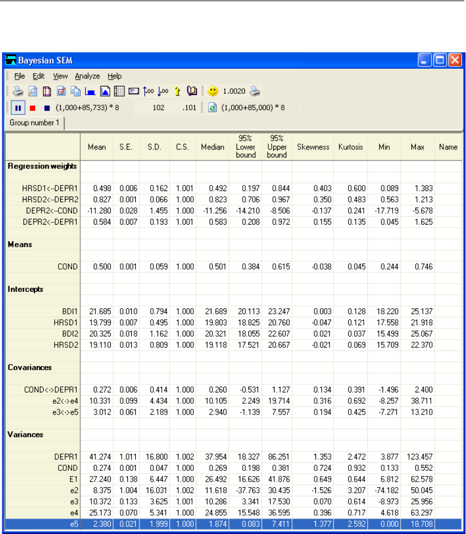Pause the MCMC sampling

point(17,107)
